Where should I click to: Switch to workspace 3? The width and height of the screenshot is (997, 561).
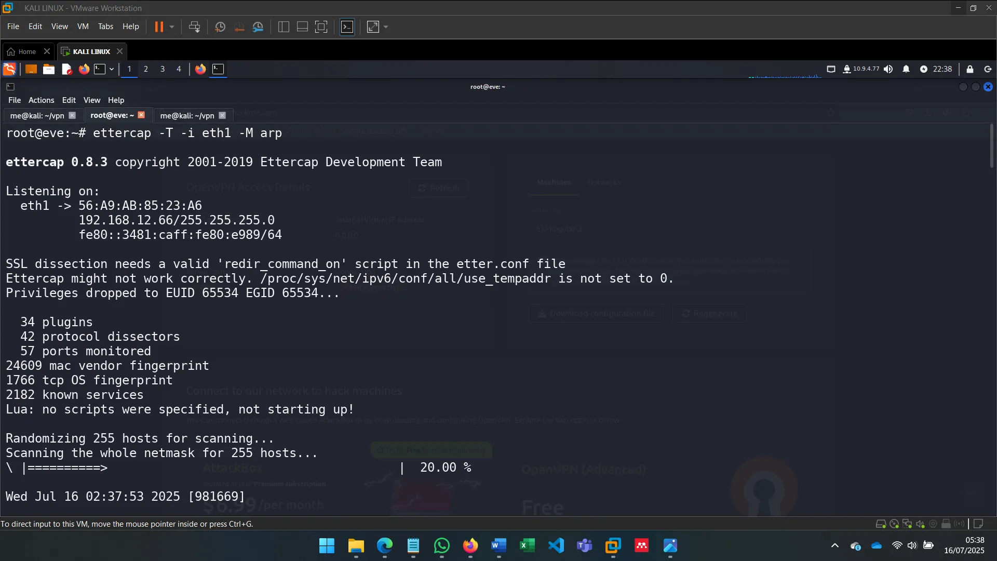(163, 69)
